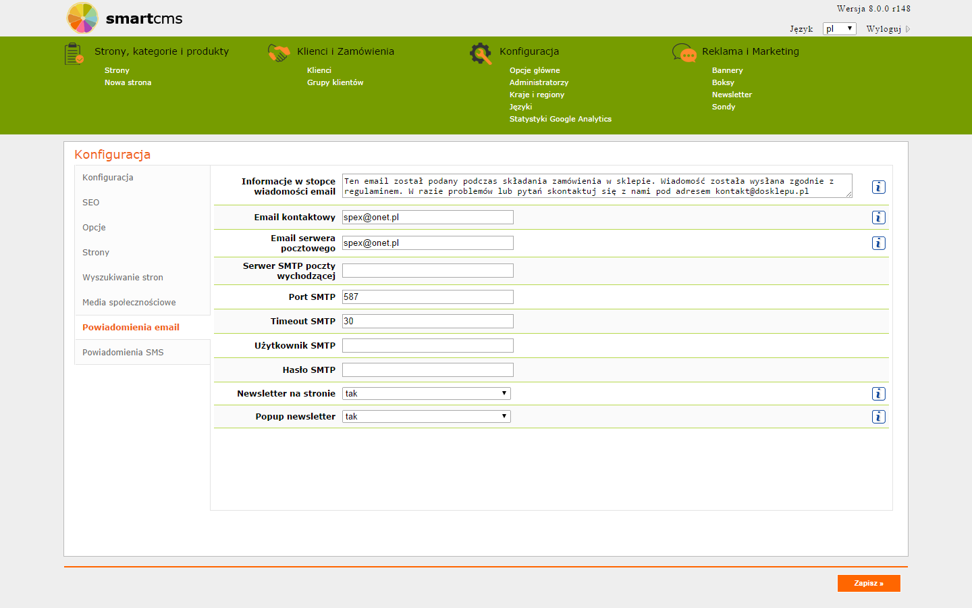Select Opcje sidebar tab

point(142,228)
